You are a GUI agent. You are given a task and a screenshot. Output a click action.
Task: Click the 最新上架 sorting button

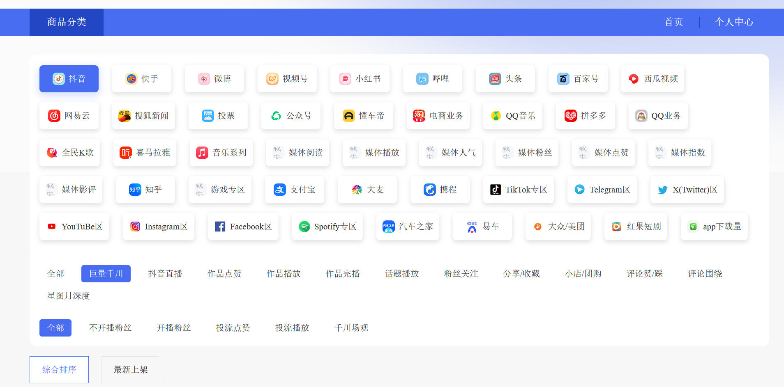[130, 369]
